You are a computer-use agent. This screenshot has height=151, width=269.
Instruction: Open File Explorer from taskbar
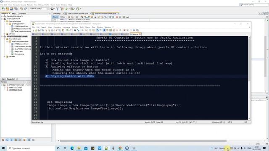pyautogui.click(x=79, y=148)
